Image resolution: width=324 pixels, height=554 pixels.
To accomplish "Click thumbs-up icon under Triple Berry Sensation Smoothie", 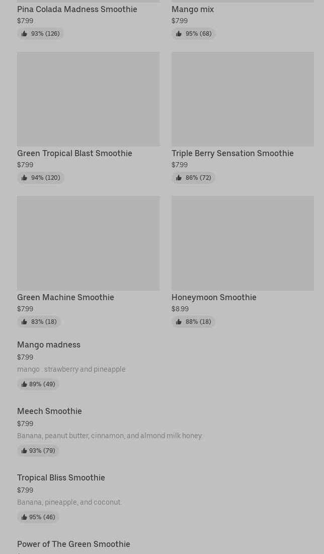I will pyautogui.click(x=179, y=178).
